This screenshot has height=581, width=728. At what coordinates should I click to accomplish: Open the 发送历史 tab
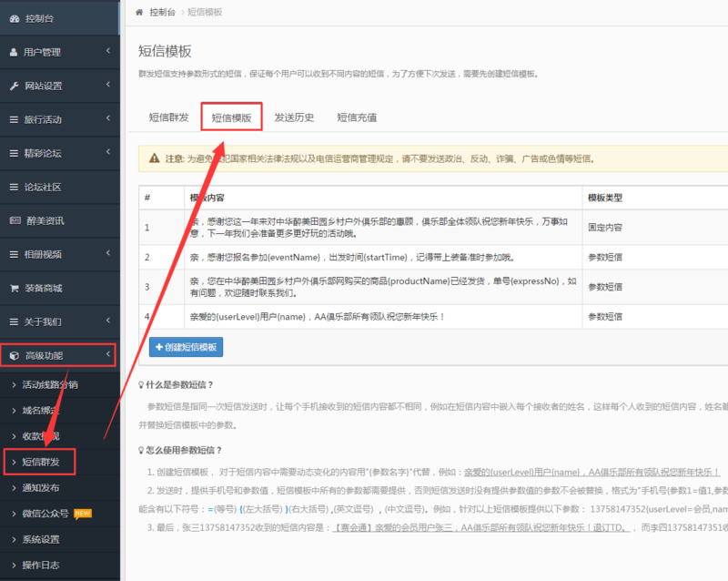[294, 117]
